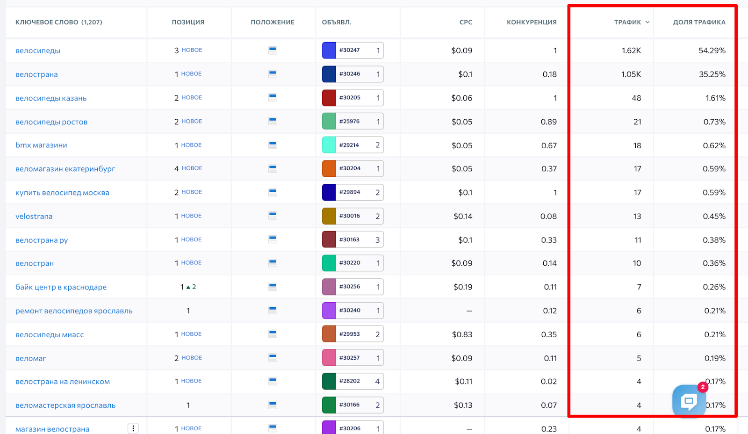Image resolution: width=748 pixels, height=434 pixels.
Task: Open the chat widget with 2 notifications
Action: [689, 400]
